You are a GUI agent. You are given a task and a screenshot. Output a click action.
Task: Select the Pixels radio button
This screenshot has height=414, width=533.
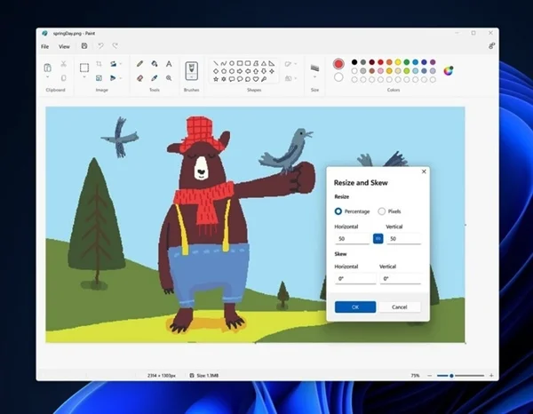pos(382,211)
